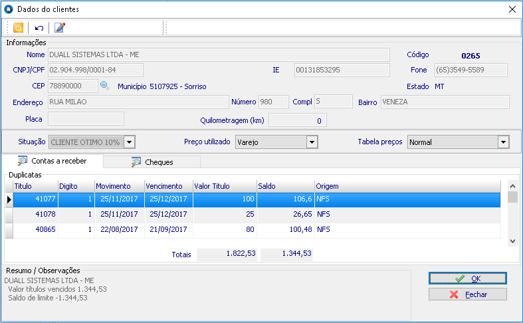Click Valor títulos vencidos line in resumo
This screenshot has height=323, width=523.
(57, 289)
